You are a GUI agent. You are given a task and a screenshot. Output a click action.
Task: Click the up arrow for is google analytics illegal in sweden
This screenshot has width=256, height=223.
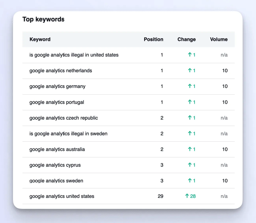(x=189, y=133)
